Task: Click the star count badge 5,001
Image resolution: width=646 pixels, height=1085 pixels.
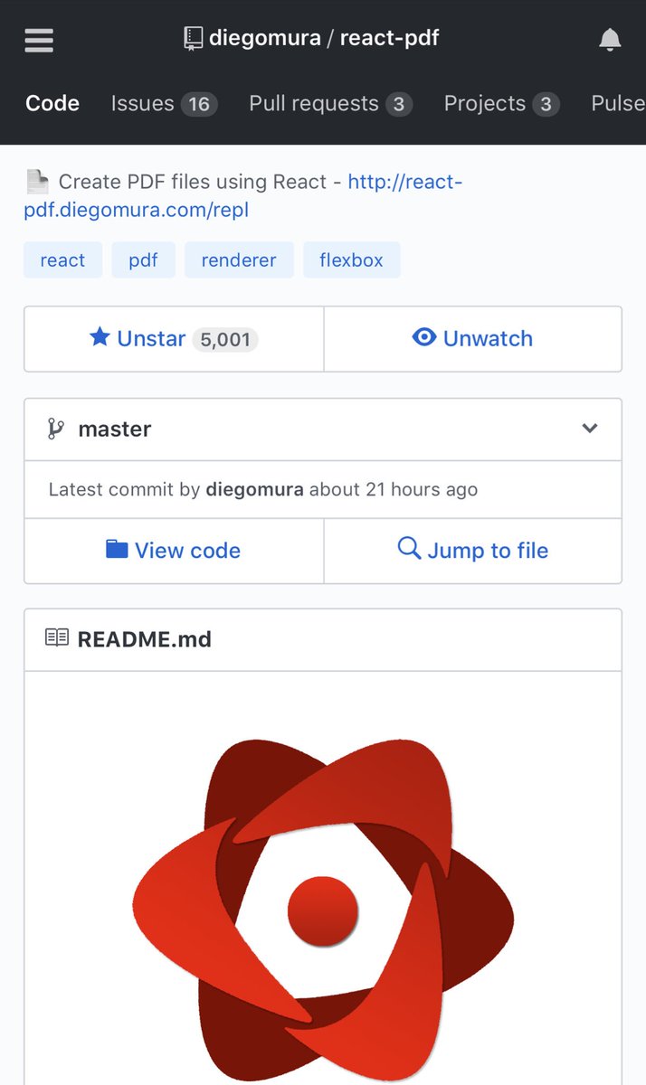Action: (225, 339)
